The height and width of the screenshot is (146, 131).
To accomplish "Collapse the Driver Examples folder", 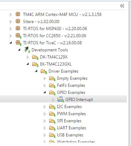I will click(36, 71).
